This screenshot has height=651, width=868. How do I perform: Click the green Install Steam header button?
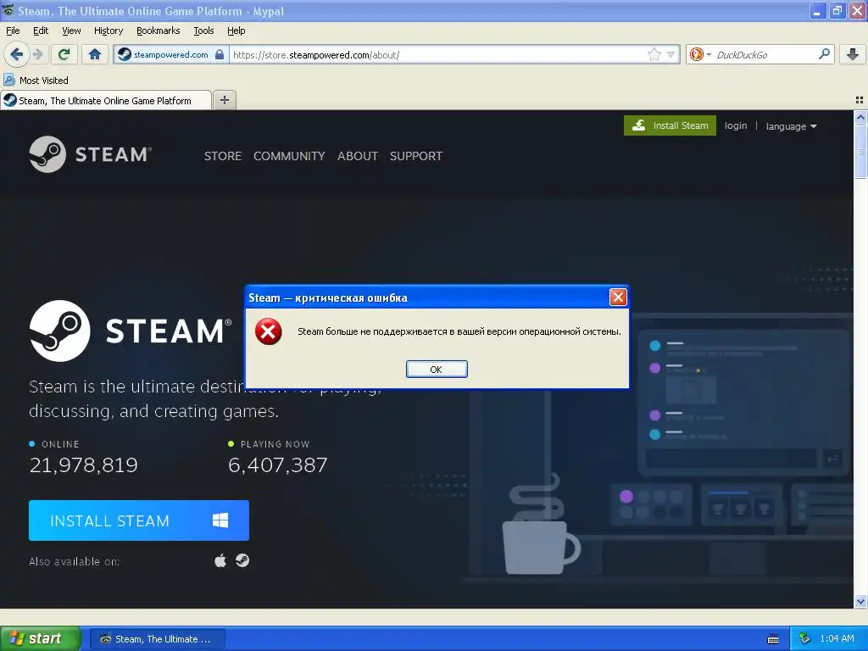coord(670,125)
